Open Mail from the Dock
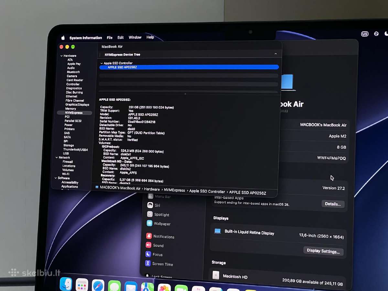This screenshot has height=291, width=388. (131, 287)
